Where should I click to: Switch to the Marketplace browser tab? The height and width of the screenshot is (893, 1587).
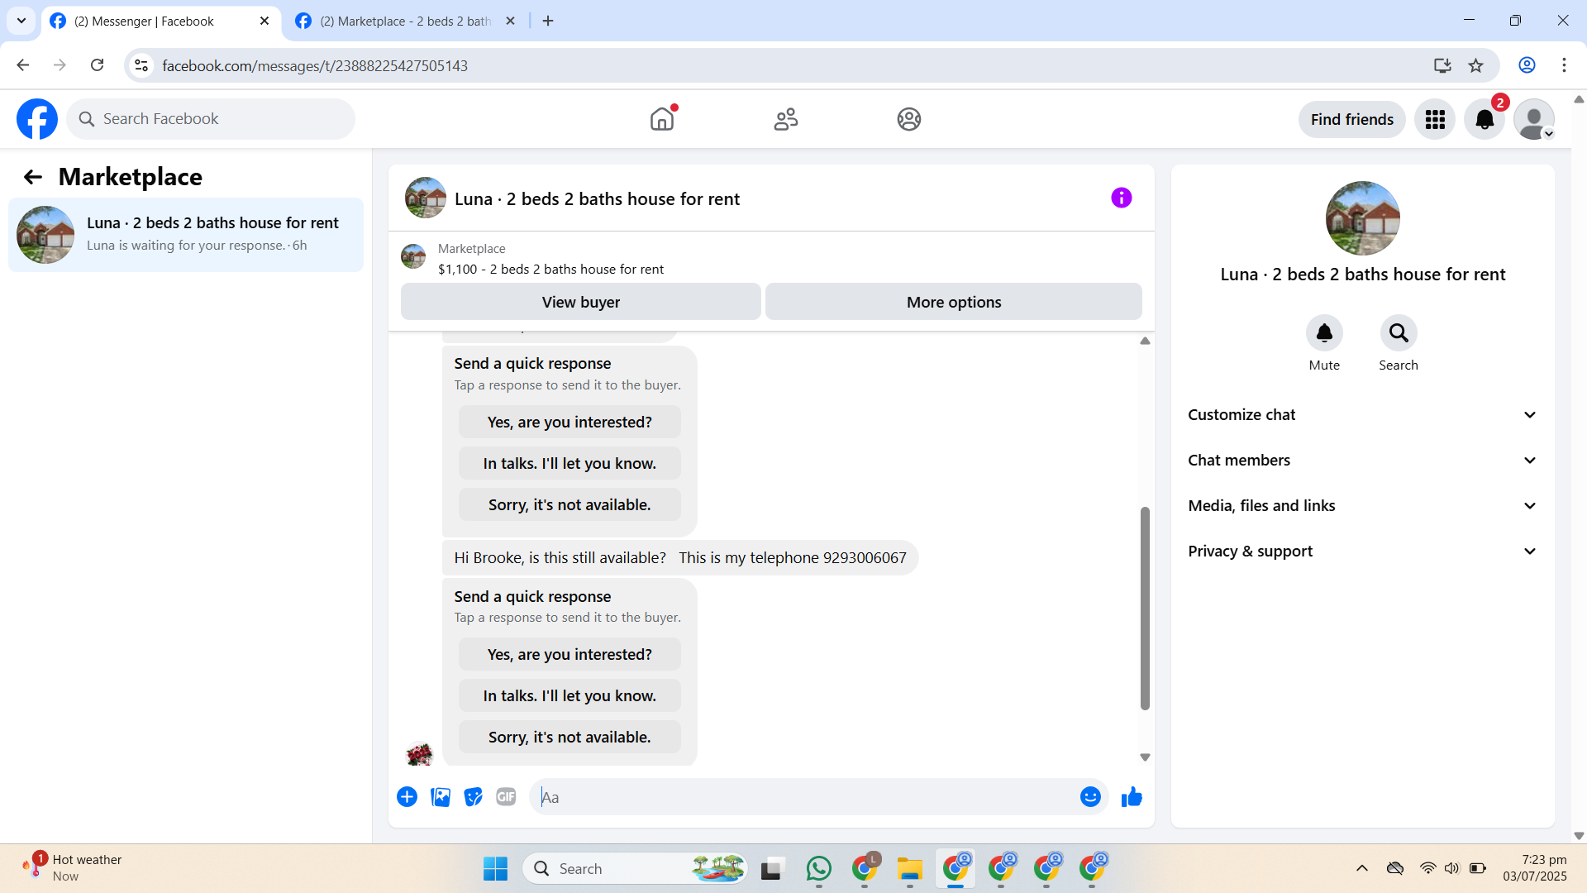pos(405,21)
